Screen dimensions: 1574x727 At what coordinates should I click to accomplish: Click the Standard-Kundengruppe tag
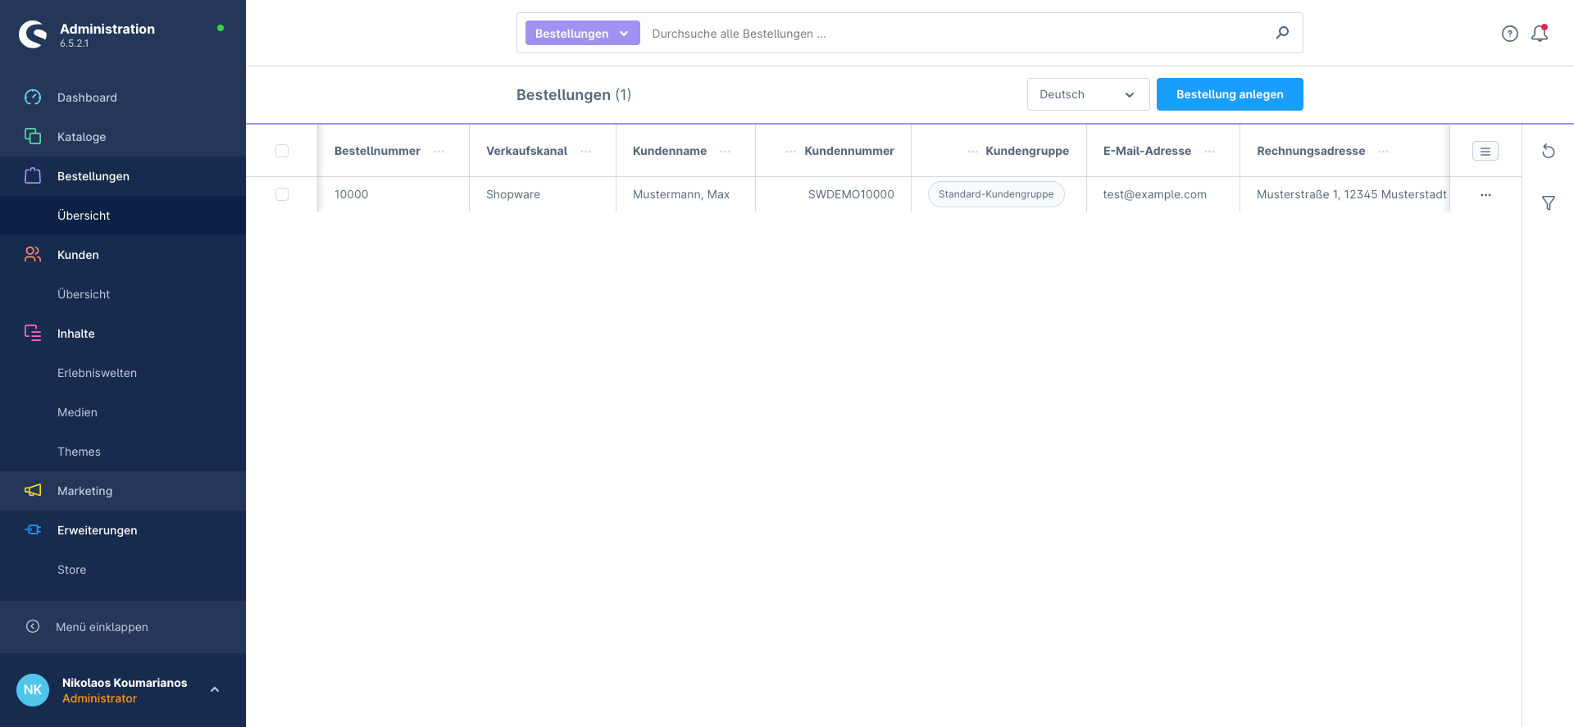[996, 194]
